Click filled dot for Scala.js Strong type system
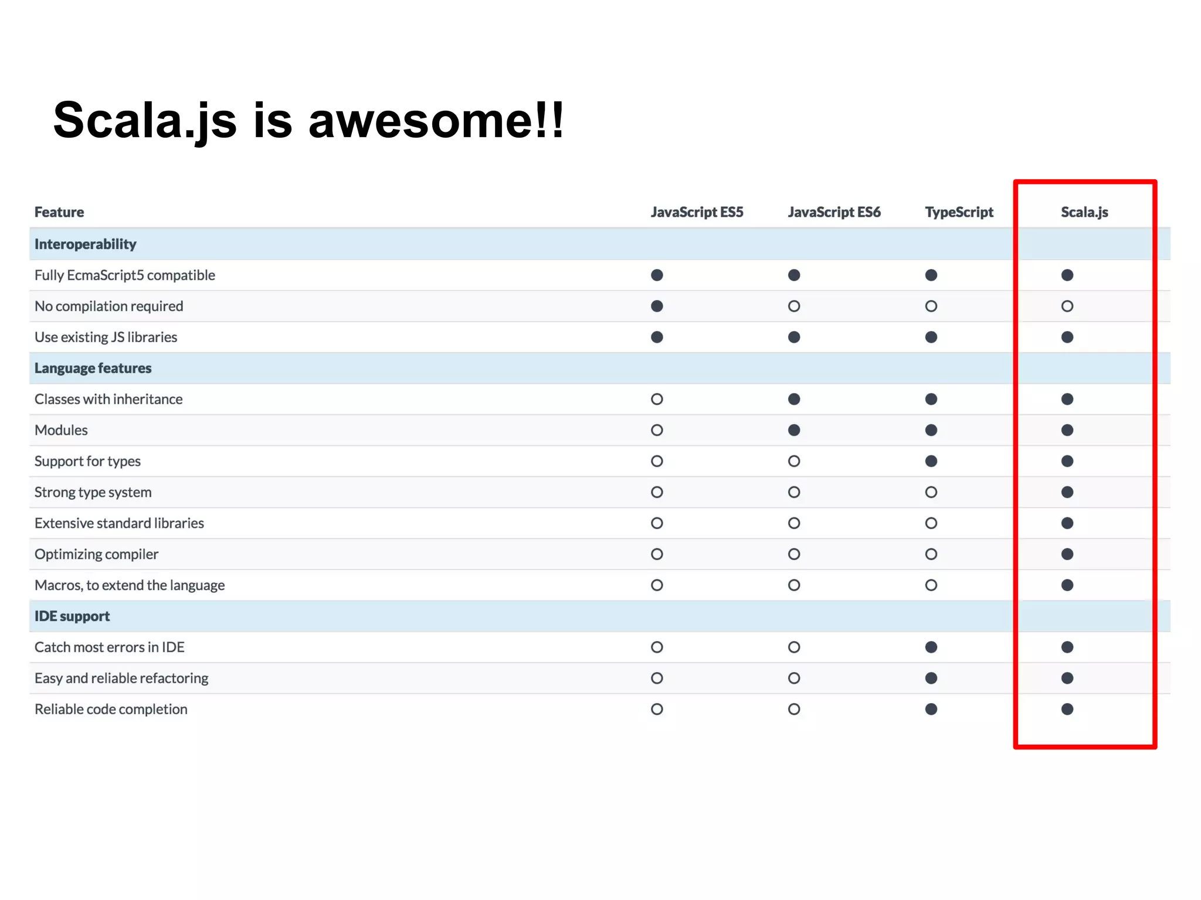This screenshot has width=1201, height=900. [x=1067, y=492]
